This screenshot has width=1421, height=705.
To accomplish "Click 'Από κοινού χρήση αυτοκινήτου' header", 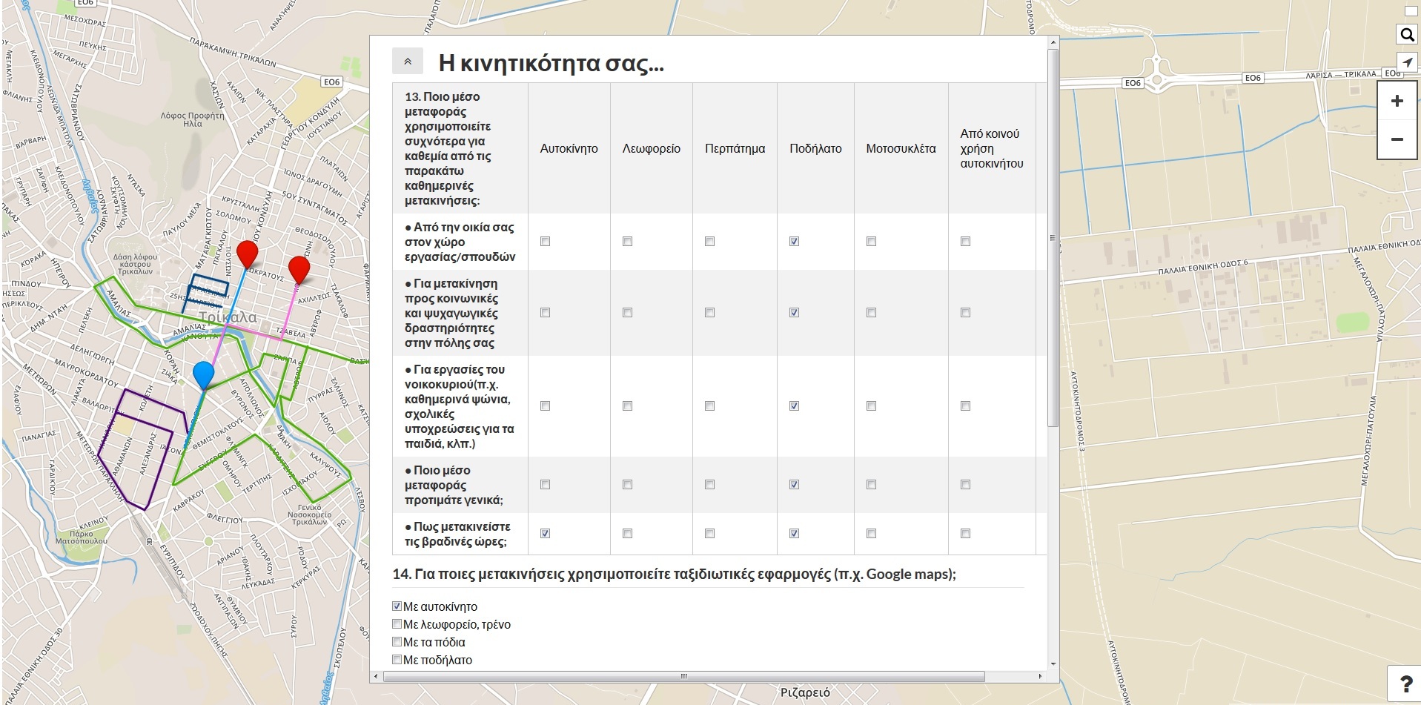I will [x=992, y=149].
